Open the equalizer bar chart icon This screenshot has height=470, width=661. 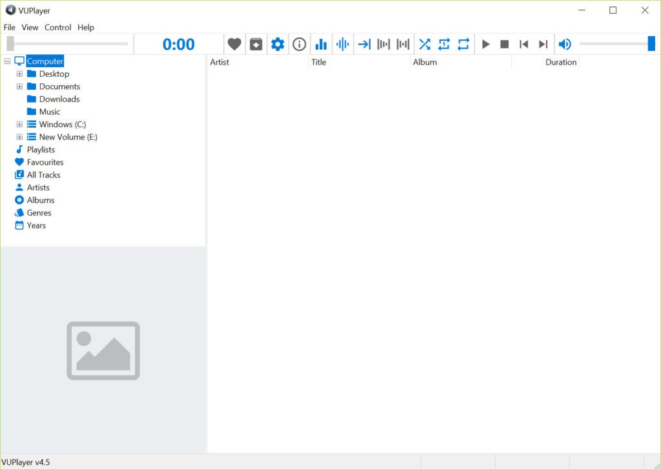click(321, 44)
